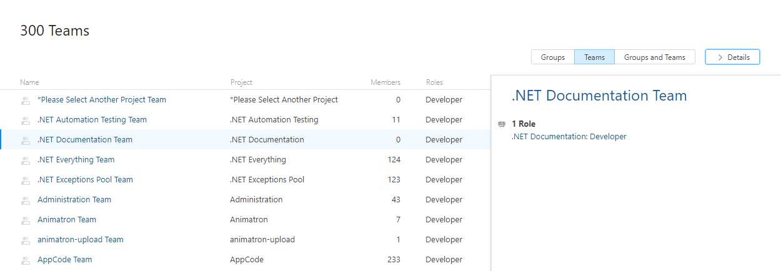The height and width of the screenshot is (271, 781).
Task: Click team icon beside .NET Documentation Team
Action: 26,140
